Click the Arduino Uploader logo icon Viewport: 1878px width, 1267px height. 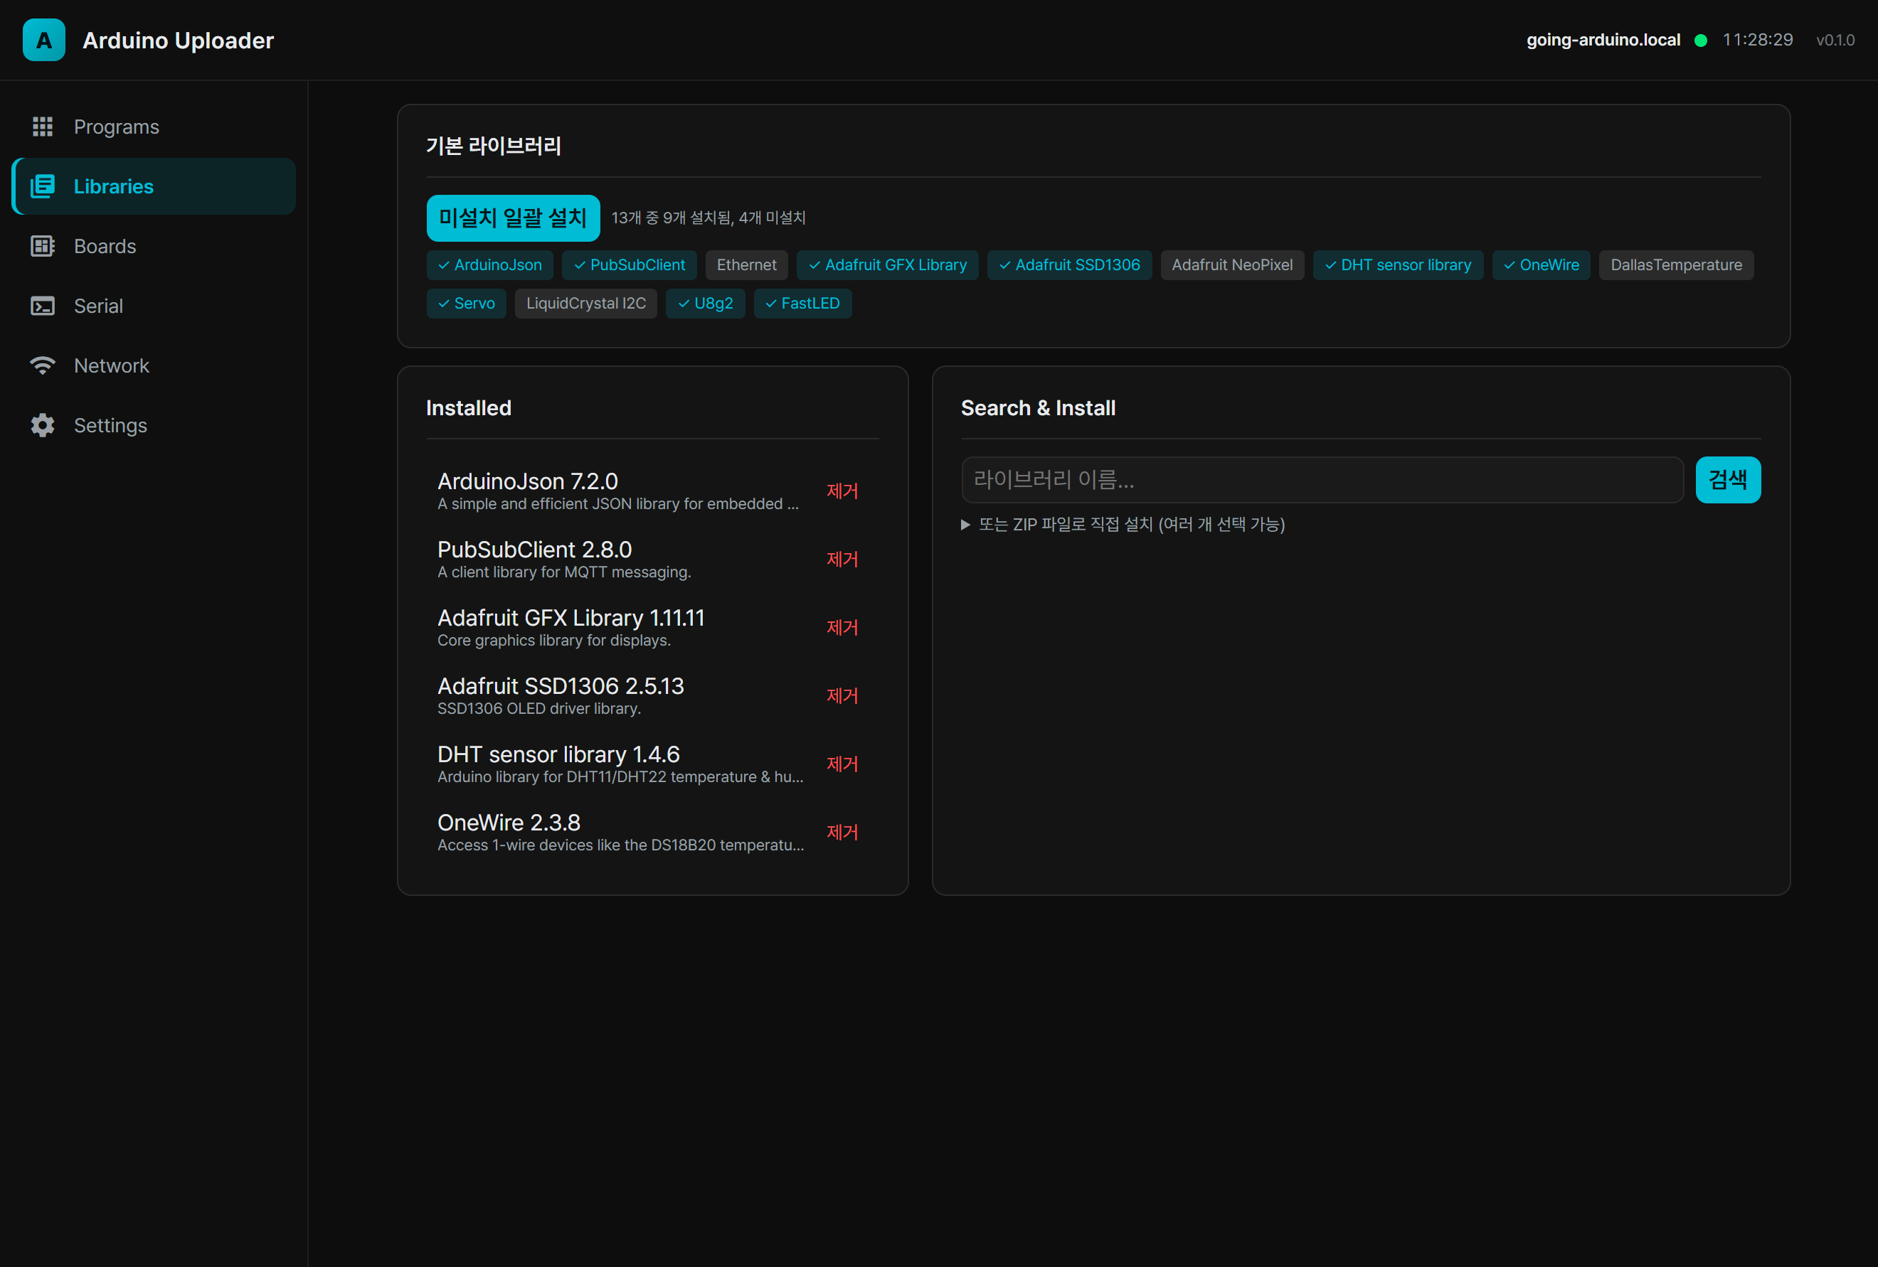(43, 40)
